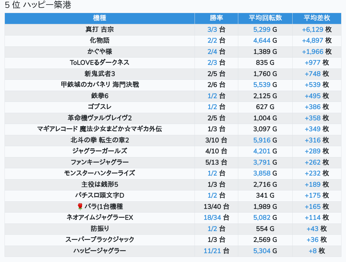Click the 5,916 spins for 北斗の拳 転生の章2
Viewport: 346px width, 262px height.
coord(262,140)
